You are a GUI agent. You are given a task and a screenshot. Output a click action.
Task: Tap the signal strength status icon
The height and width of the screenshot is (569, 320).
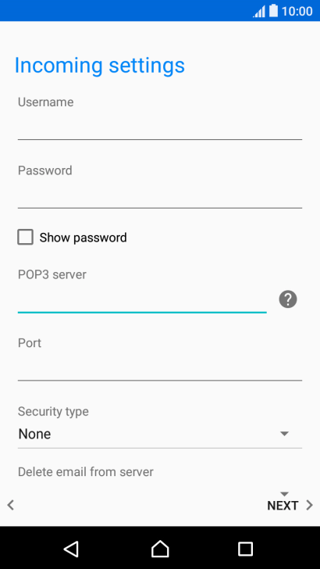tap(259, 11)
